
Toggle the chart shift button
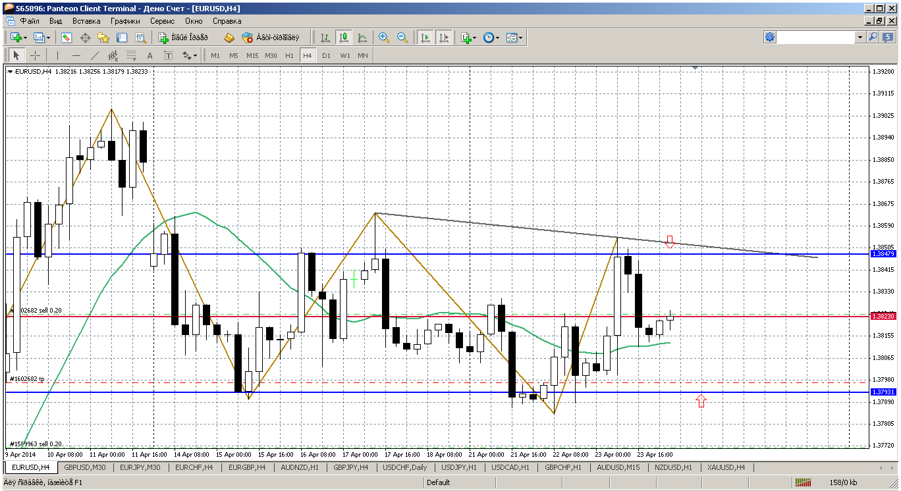click(444, 38)
